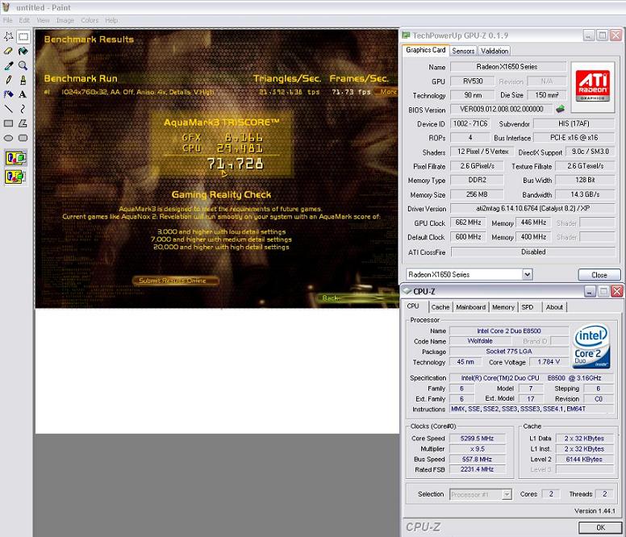
Task: Choose the straight Line tool
Action: coord(8,109)
